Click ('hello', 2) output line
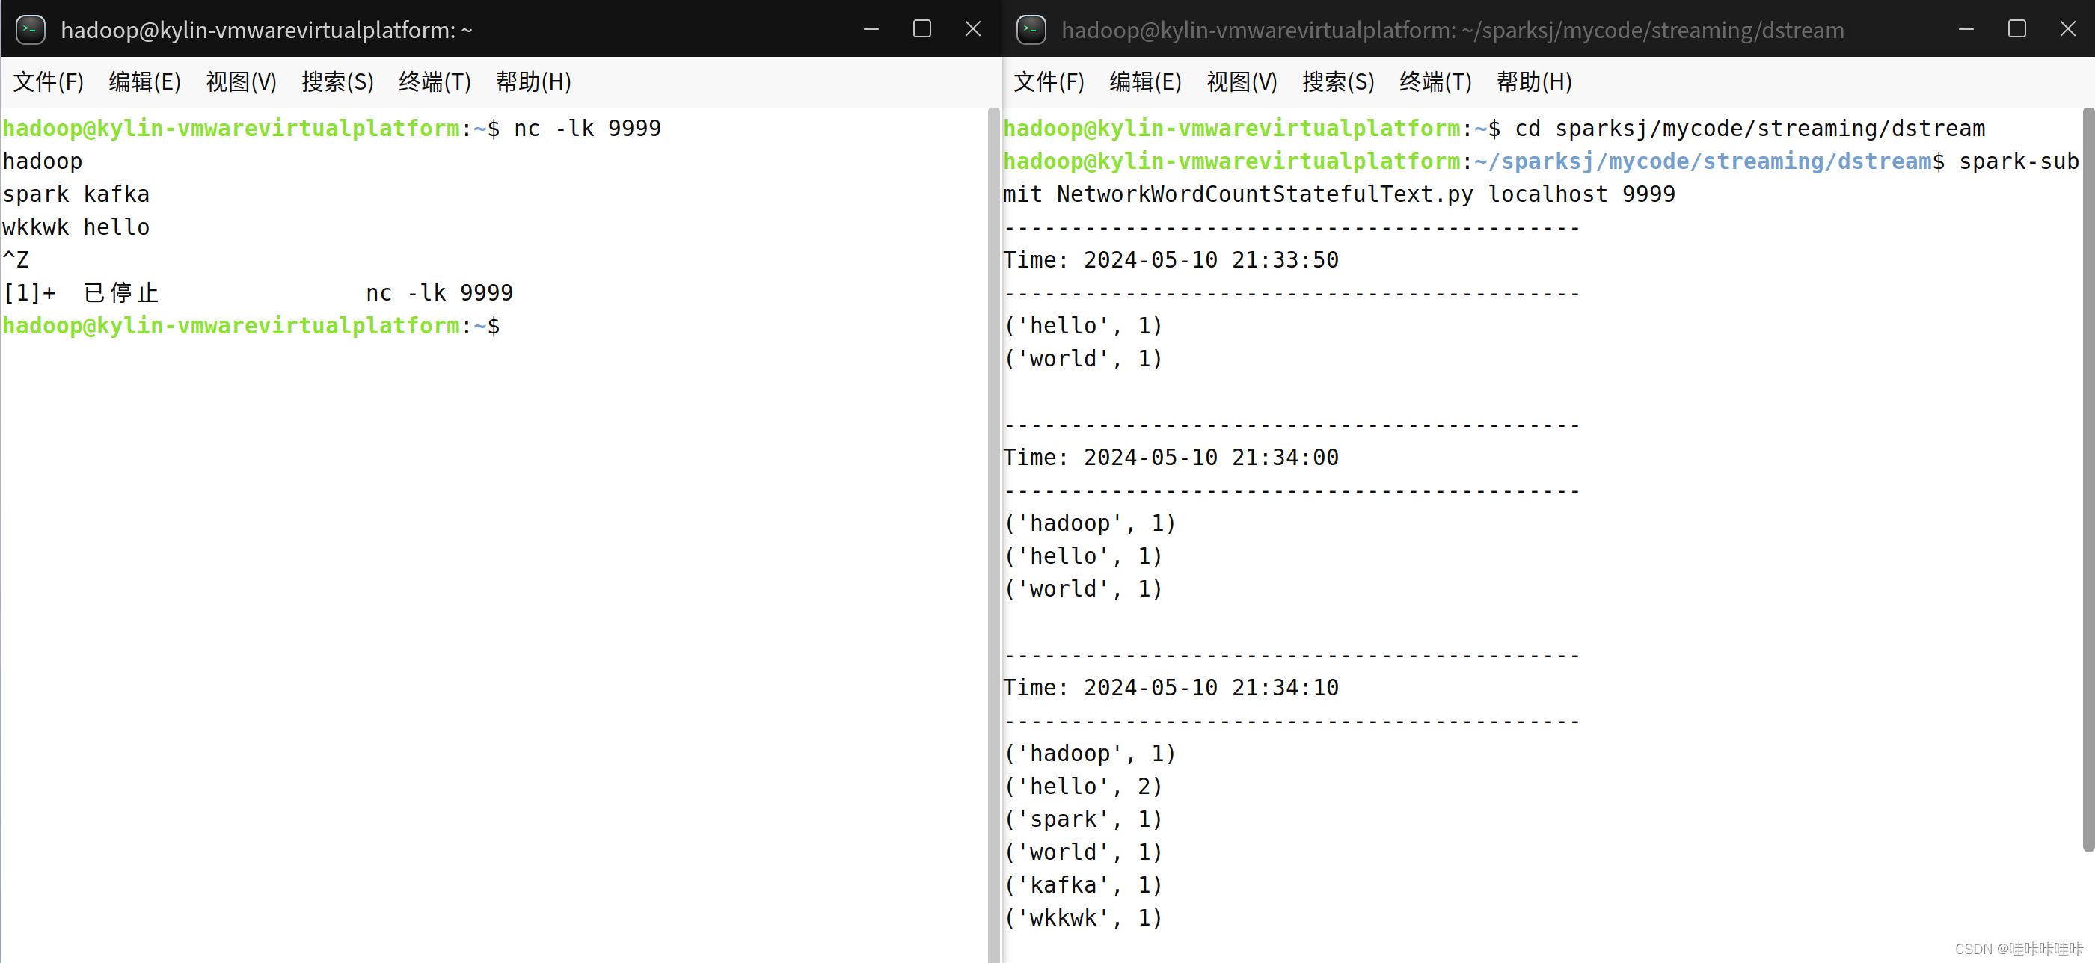This screenshot has width=2095, height=963. [x=1083, y=786]
